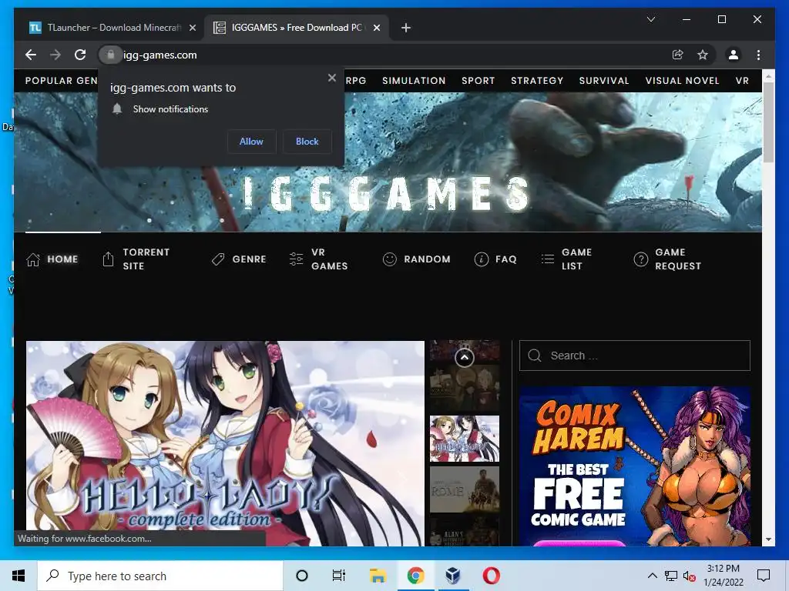Share this page icon

click(678, 55)
